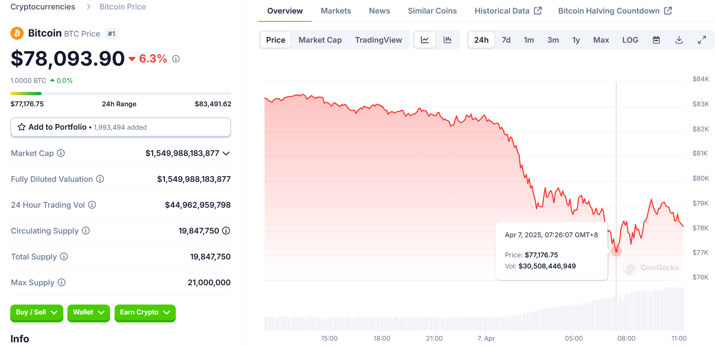The image size is (715, 346).
Task: Set chart range to 24h
Action: point(481,40)
